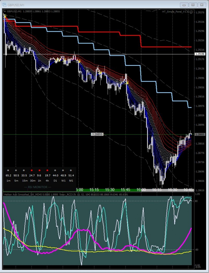Select the 15m timeframe label in RSI monitor
Screen dimensions: 209x273
click(x=24, y=181)
